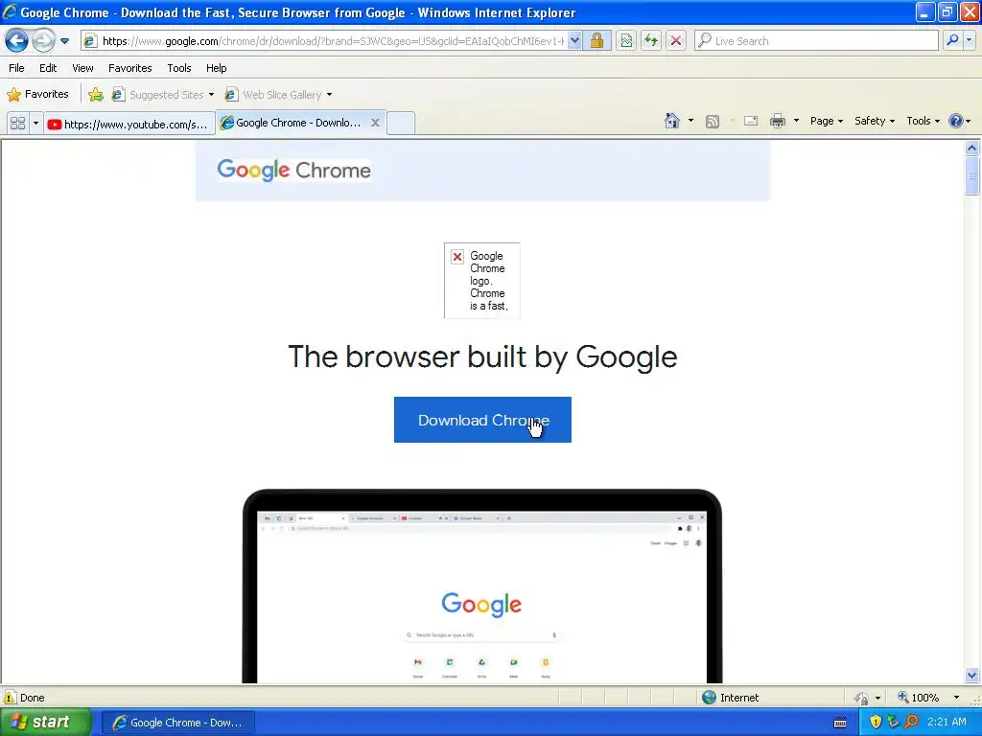The image size is (982, 736).
Task: Open the Favorites menu in menu bar
Action: [x=129, y=68]
